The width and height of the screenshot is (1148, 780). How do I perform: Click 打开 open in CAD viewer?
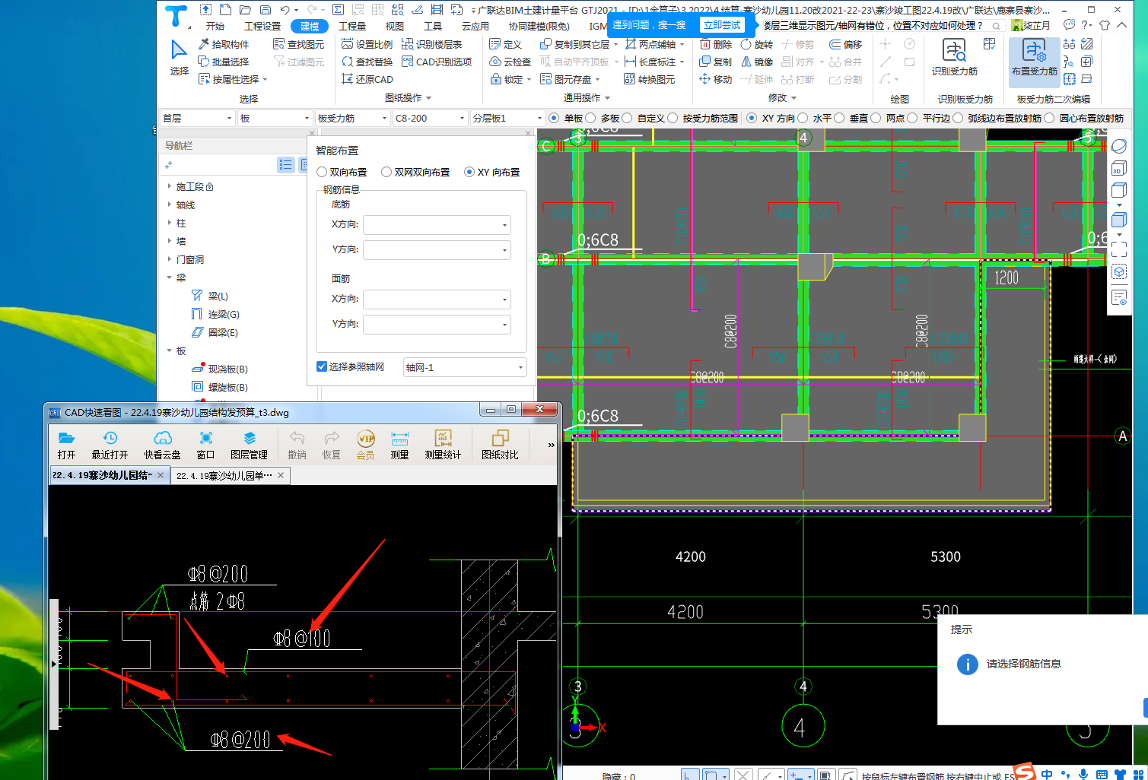point(67,445)
